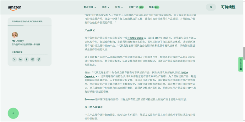Click the 项目纳入和徽章 section heading

94,107
